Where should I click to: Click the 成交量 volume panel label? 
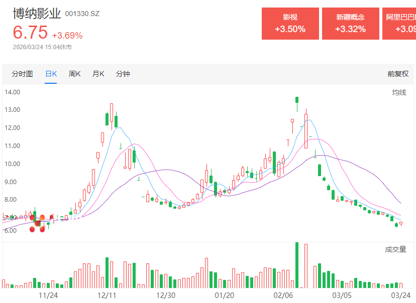click(x=395, y=249)
